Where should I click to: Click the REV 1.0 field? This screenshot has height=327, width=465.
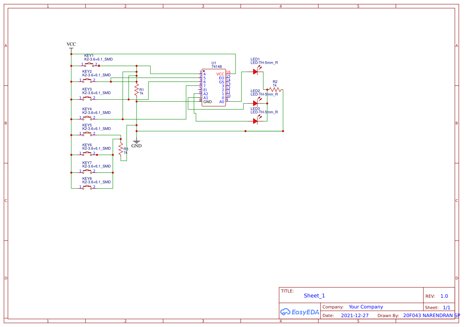443,296
